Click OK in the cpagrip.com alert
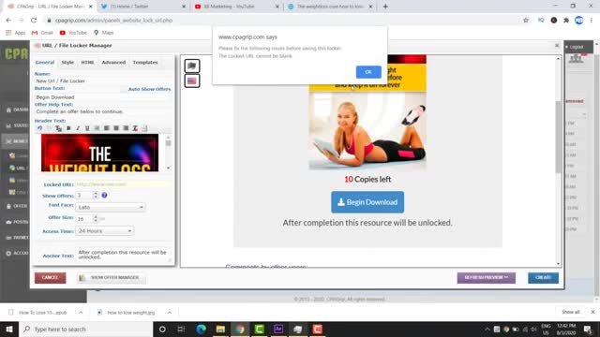 [368, 72]
